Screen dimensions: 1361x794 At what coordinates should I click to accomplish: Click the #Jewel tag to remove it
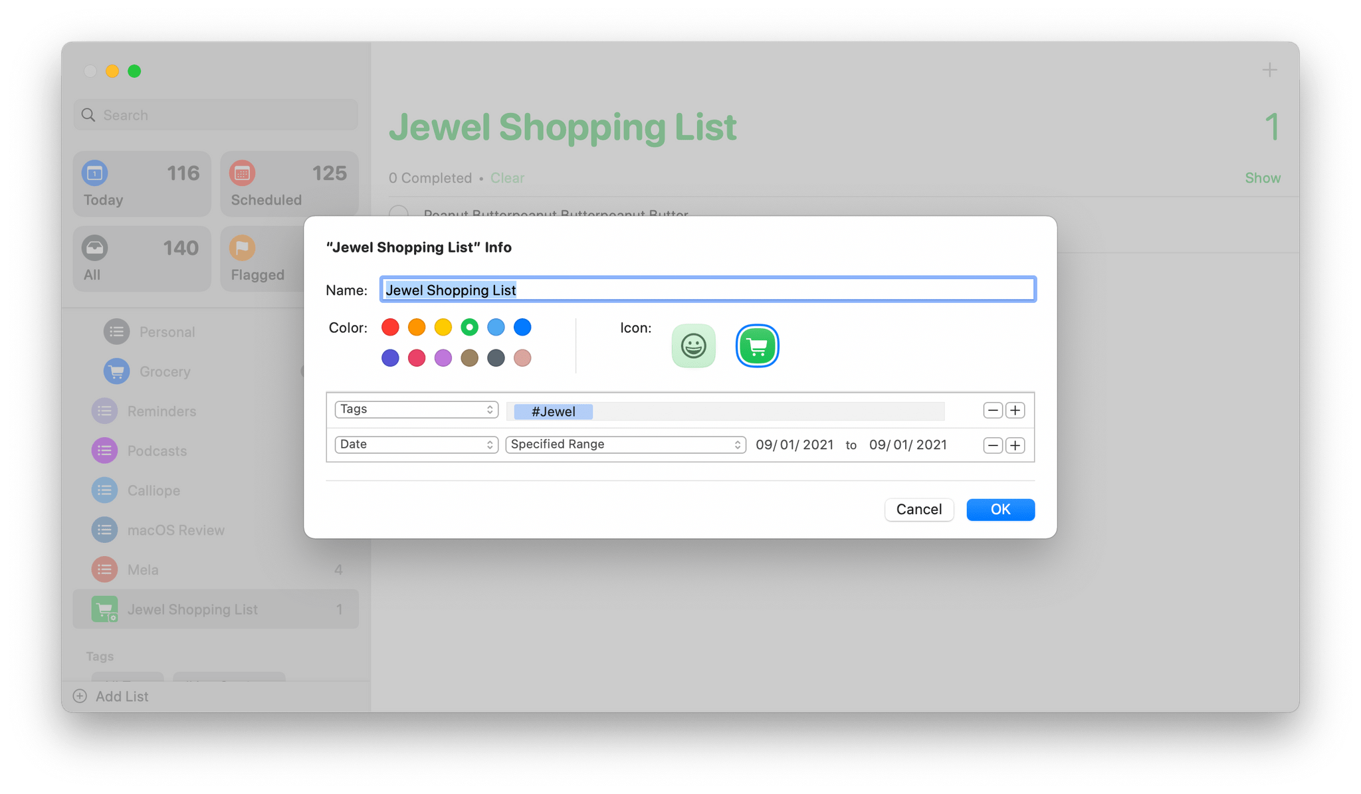point(552,410)
